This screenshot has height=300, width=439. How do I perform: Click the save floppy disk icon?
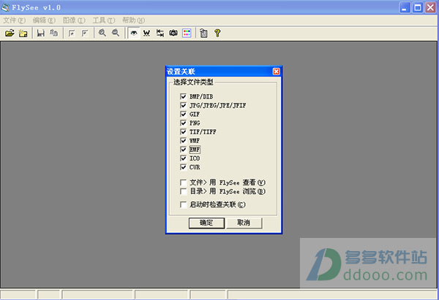click(41, 34)
